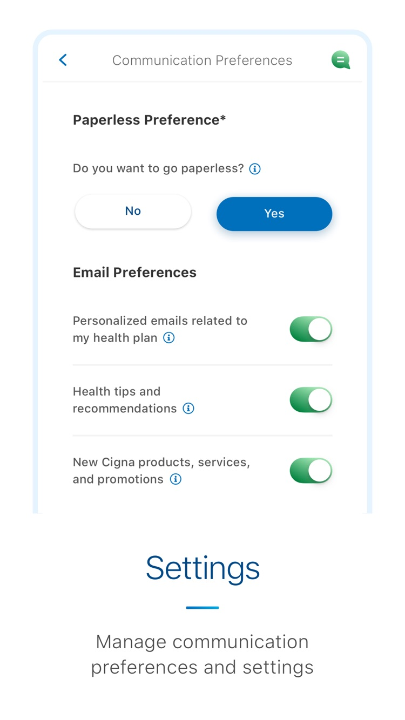Select Yes to go paperless
Image resolution: width=405 pixels, height=720 pixels.
pyautogui.click(x=274, y=213)
